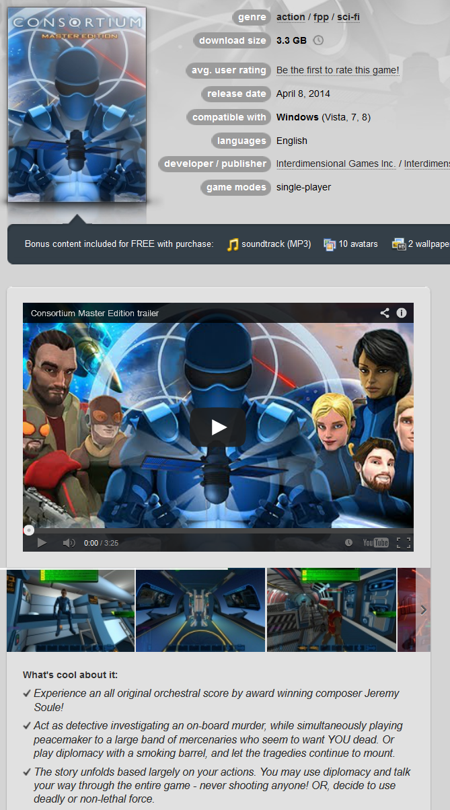Click the 'languages' label pill
The image size is (450, 810).
point(241,141)
